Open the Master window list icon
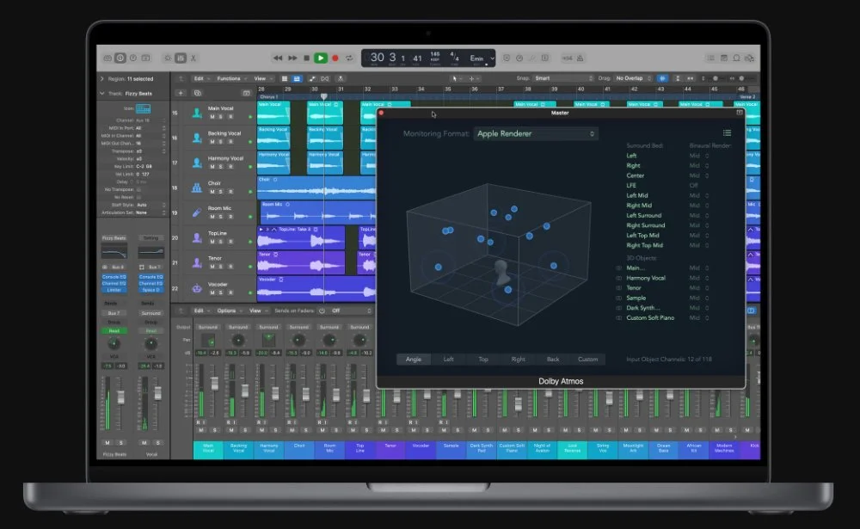Viewport: 860px width, 529px height. tap(727, 132)
